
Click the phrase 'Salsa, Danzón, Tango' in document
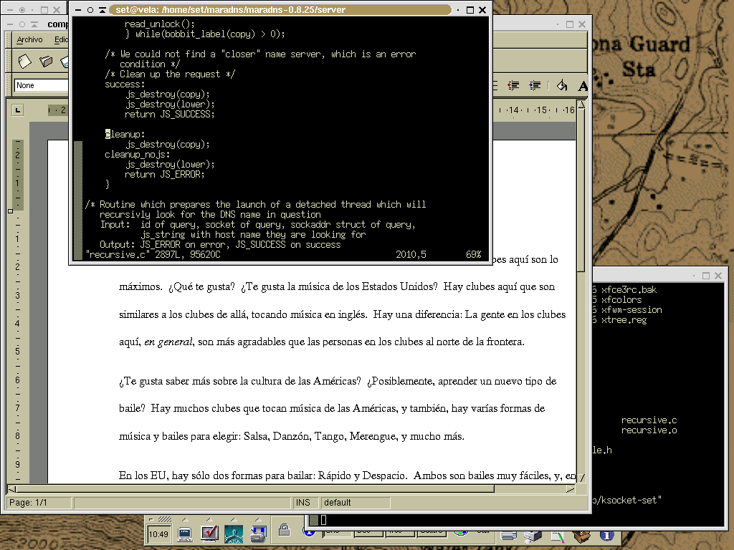click(295, 436)
